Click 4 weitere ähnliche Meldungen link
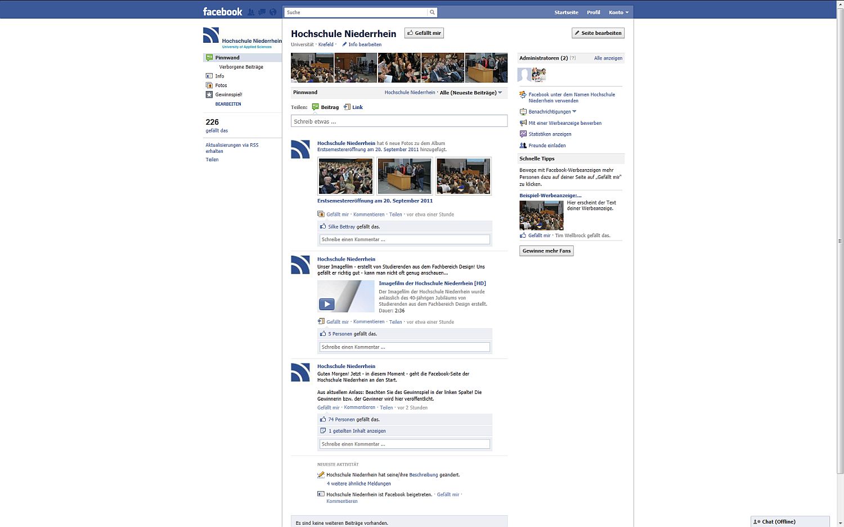 click(358, 484)
